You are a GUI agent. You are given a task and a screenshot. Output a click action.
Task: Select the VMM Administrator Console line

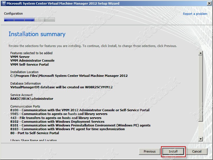pos(32,61)
